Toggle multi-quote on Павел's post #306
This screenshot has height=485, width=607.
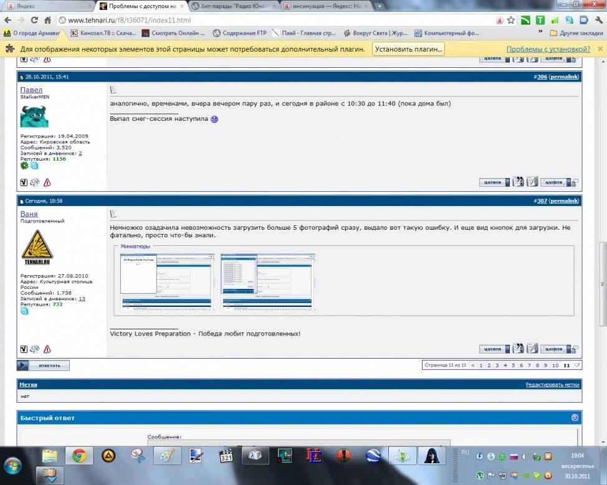pos(518,181)
